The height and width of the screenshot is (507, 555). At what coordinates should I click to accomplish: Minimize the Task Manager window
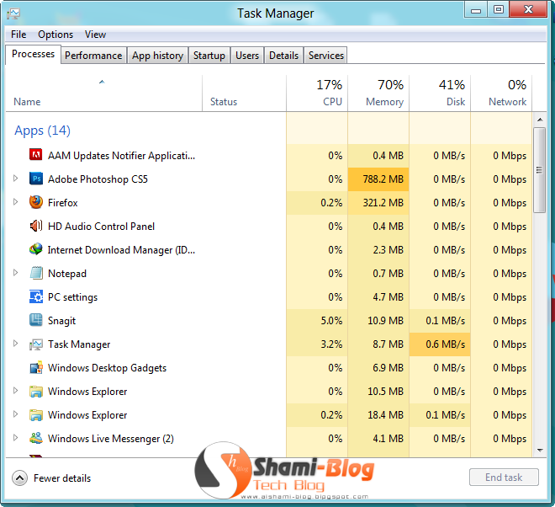pyautogui.click(x=476, y=9)
